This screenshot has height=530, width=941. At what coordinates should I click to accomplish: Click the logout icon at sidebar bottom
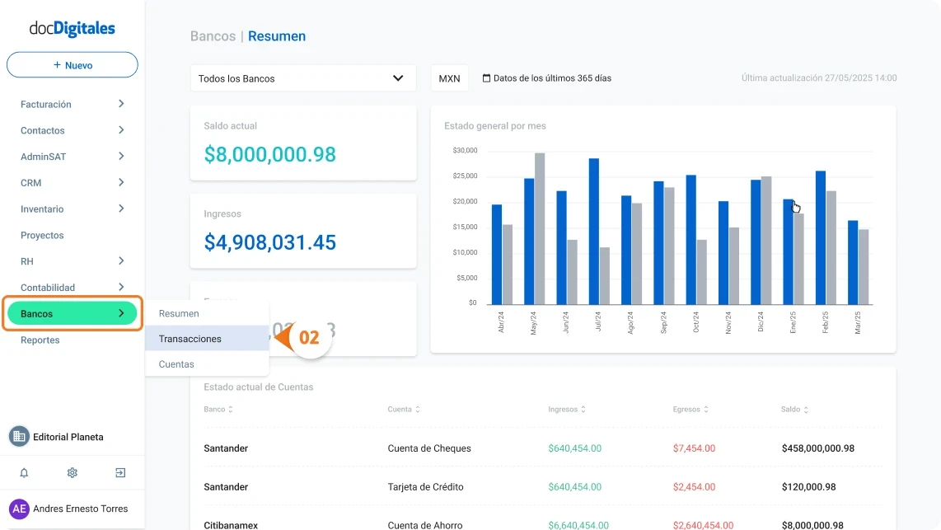click(x=119, y=472)
